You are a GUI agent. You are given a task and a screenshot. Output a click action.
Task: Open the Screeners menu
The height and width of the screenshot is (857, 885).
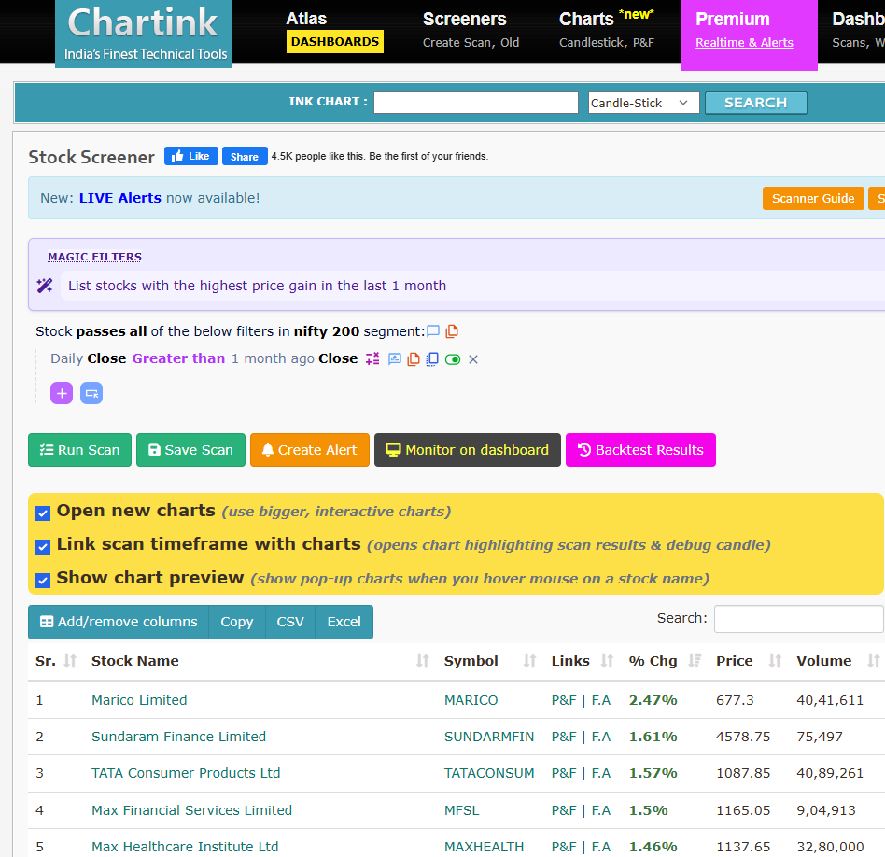tap(471, 31)
